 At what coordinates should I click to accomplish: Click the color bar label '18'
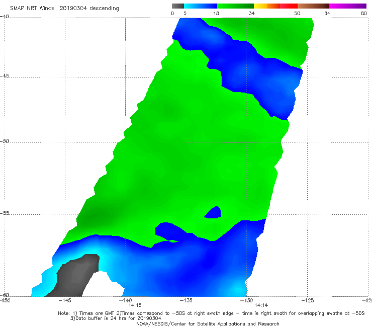(216, 13)
